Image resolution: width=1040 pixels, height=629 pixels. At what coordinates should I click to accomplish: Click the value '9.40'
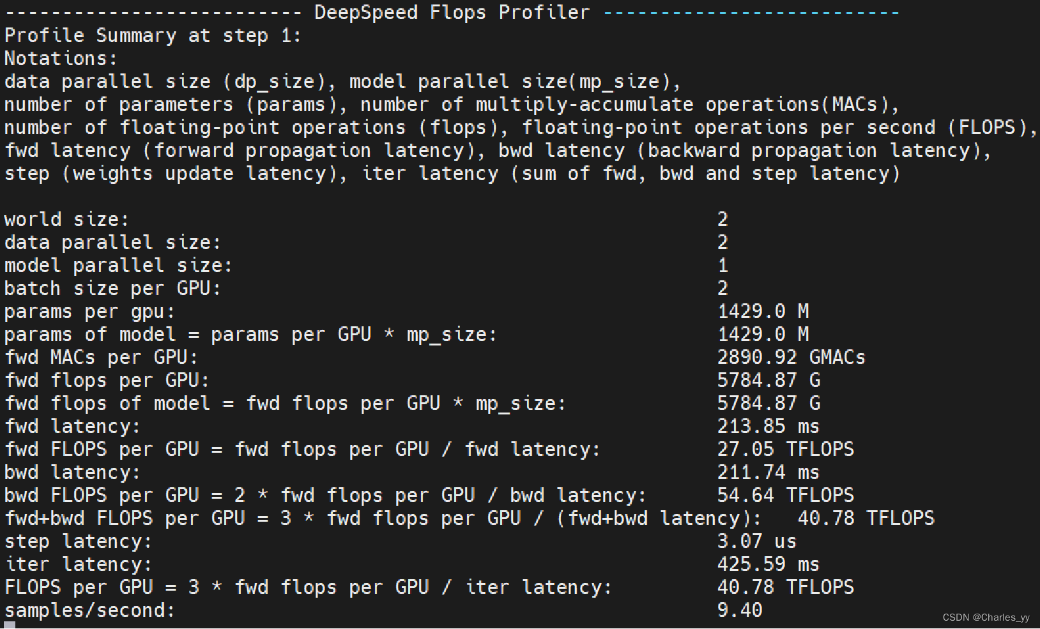pyautogui.click(x=740, y=610)
